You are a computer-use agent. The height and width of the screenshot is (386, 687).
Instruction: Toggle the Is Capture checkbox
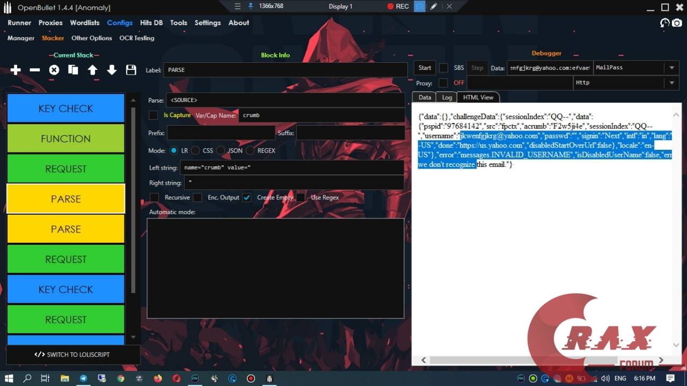154,115
